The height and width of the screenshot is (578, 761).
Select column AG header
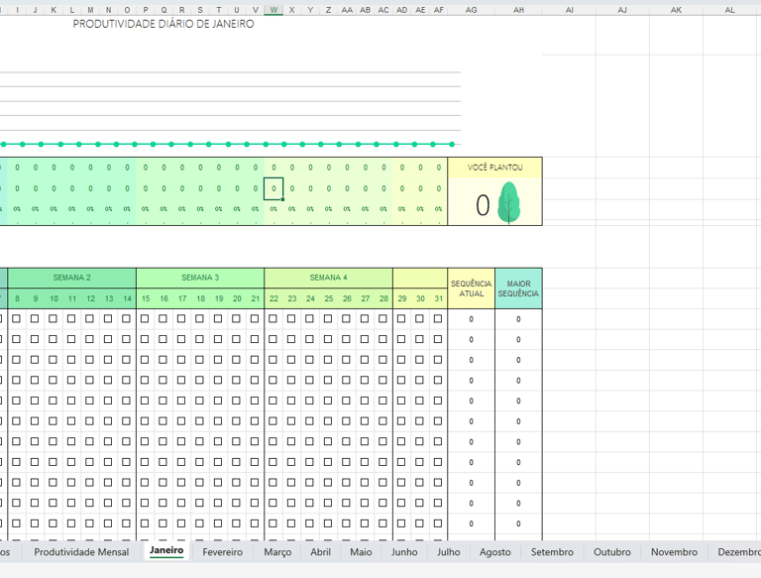[x=471, y=10]
